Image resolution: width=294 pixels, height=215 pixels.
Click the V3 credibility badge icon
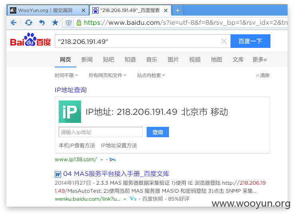133,199
